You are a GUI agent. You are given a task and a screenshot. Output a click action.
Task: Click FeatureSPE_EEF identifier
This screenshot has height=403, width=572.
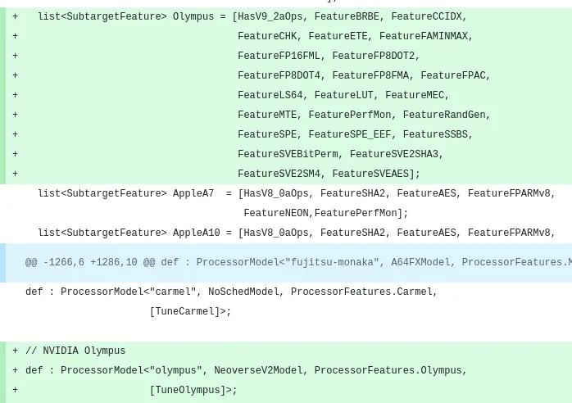pyautogui.click(x=350, y=134)
